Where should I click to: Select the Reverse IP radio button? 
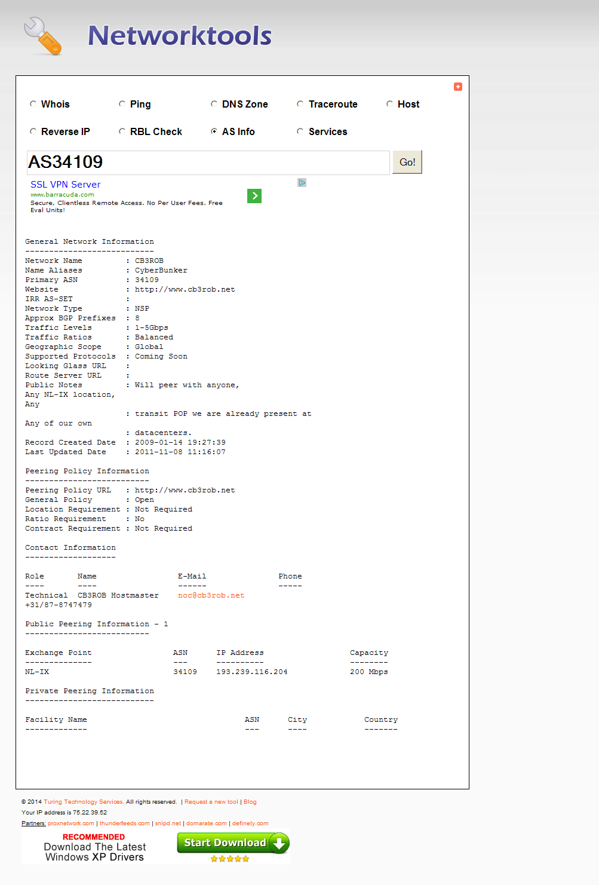click(33, 131)
